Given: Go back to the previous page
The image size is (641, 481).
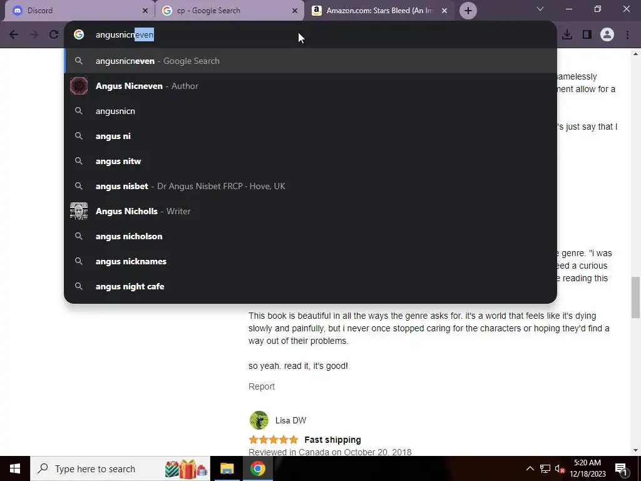Looking at the screenshot, I should click(14, 34).
